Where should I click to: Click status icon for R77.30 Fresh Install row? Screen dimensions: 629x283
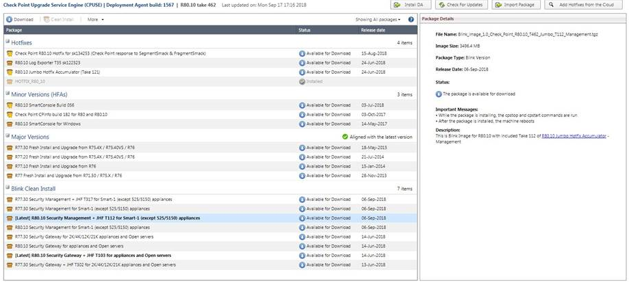[302, 148]
